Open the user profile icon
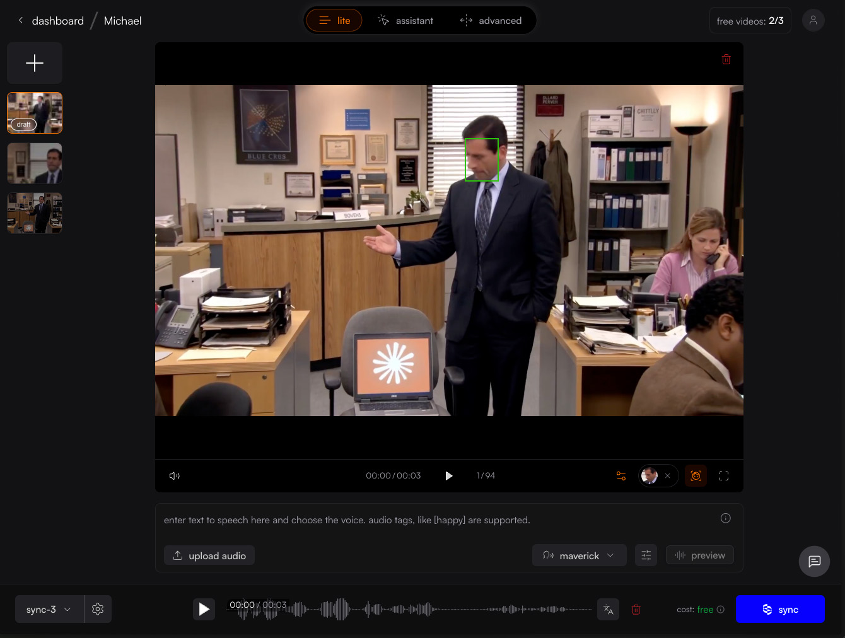This screenshot has width=845, height=638. tap(813, 20)
